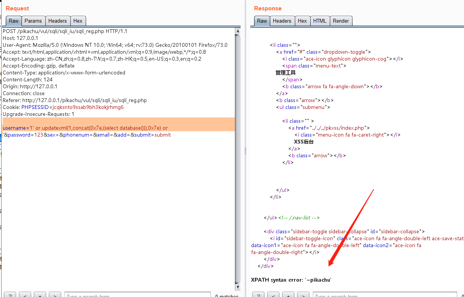This screenshot has width=464, height=297.
Task: Open the Request Hex tab
Action: (x=78, y=21)
